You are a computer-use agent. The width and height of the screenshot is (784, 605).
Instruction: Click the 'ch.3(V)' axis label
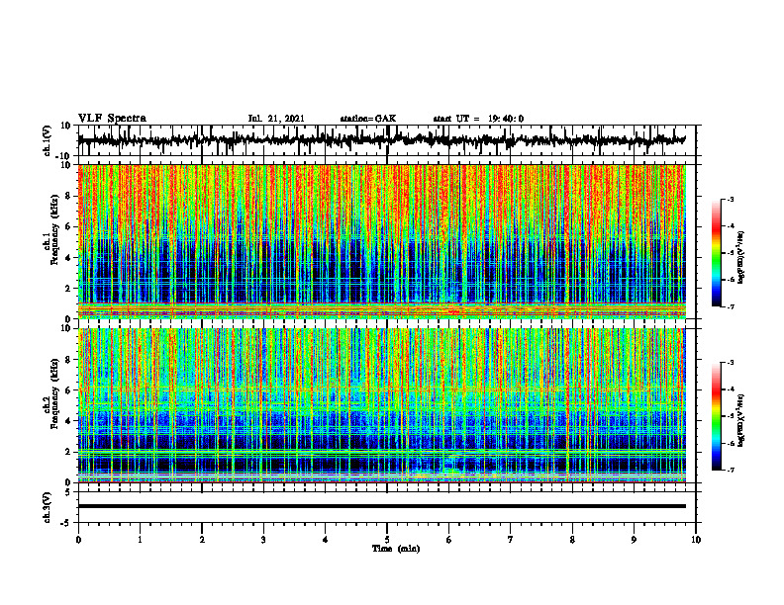click(48, 507)
